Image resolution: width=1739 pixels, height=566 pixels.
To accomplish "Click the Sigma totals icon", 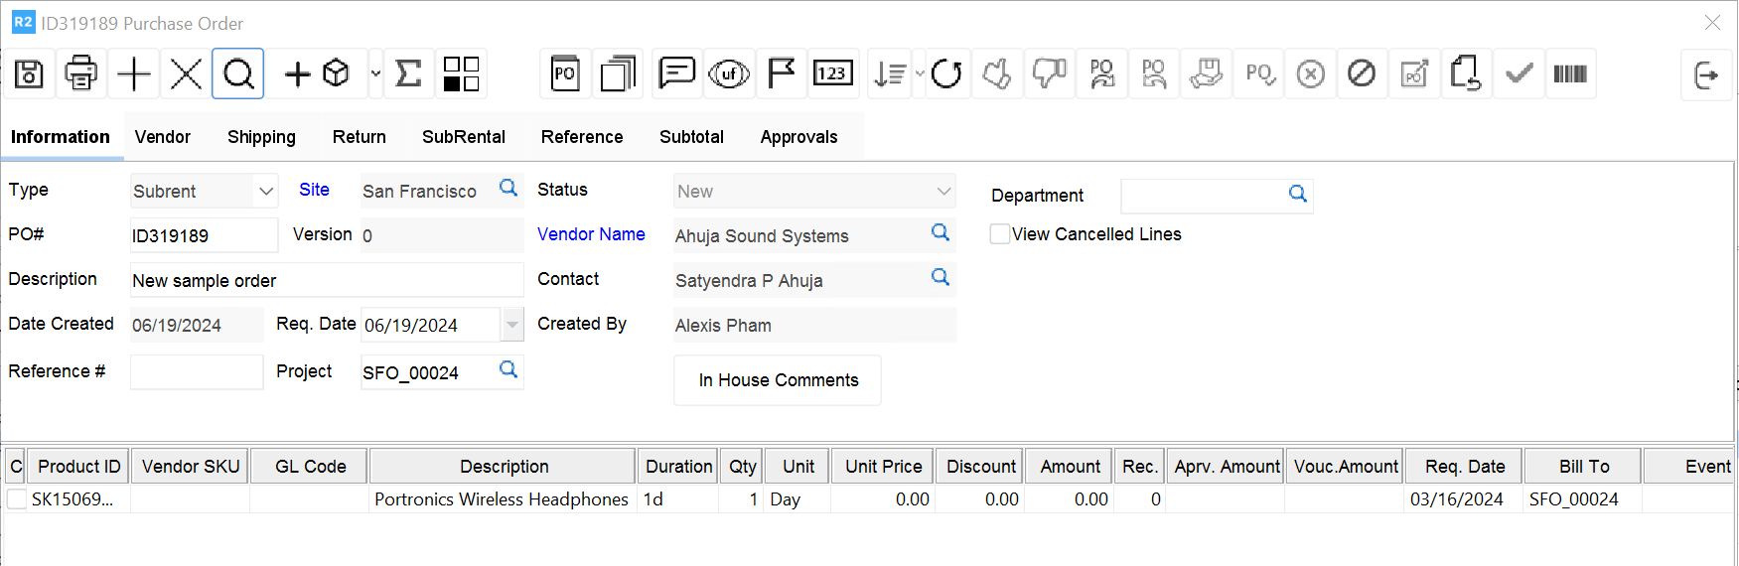I will pos(408,73).
